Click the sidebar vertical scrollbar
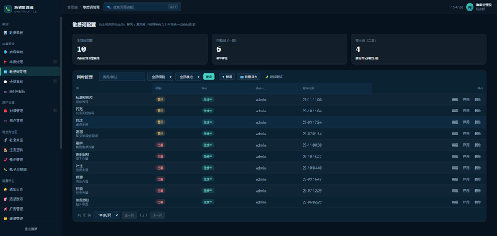This screenshot has height=236, width=497. click(61, 83)
